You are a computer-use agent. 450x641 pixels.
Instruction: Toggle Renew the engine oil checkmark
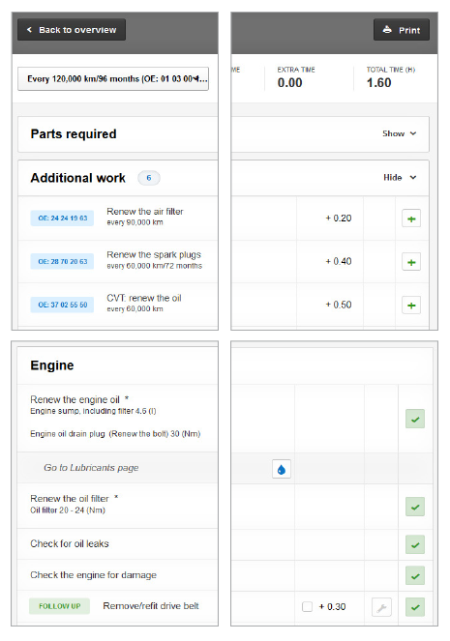(x=415, y=419)
